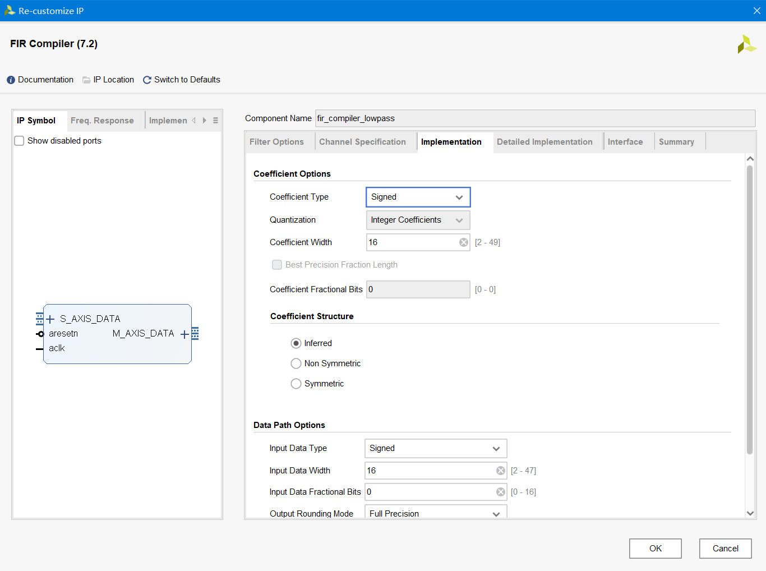This screenshot has width=766, height=571.
Task: Select the Non Symmetric radio option
Action: [x=296, y=363]
